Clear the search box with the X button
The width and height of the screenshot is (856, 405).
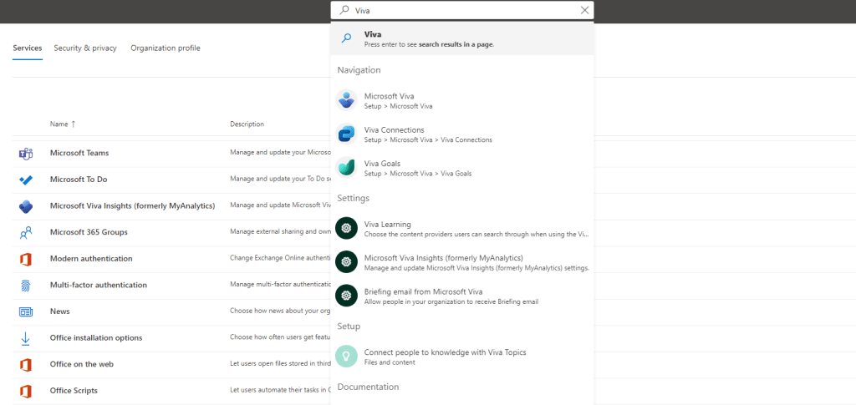tap(584, 11)
